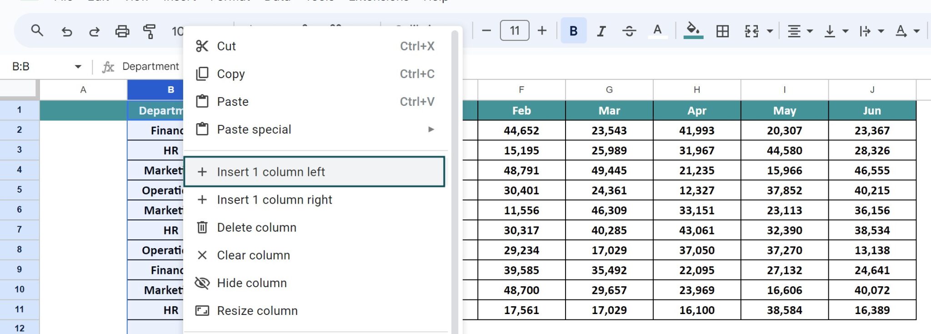Click the Feb header cell
This screenshot has height=334, width=931.
tap(521, 110)
